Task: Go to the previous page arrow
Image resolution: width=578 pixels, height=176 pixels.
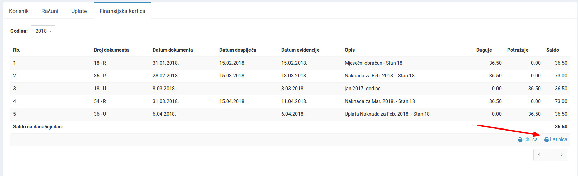Action: [x=539, y=155]
